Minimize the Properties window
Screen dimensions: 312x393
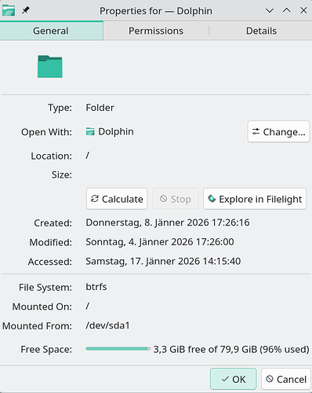[270, 10]
